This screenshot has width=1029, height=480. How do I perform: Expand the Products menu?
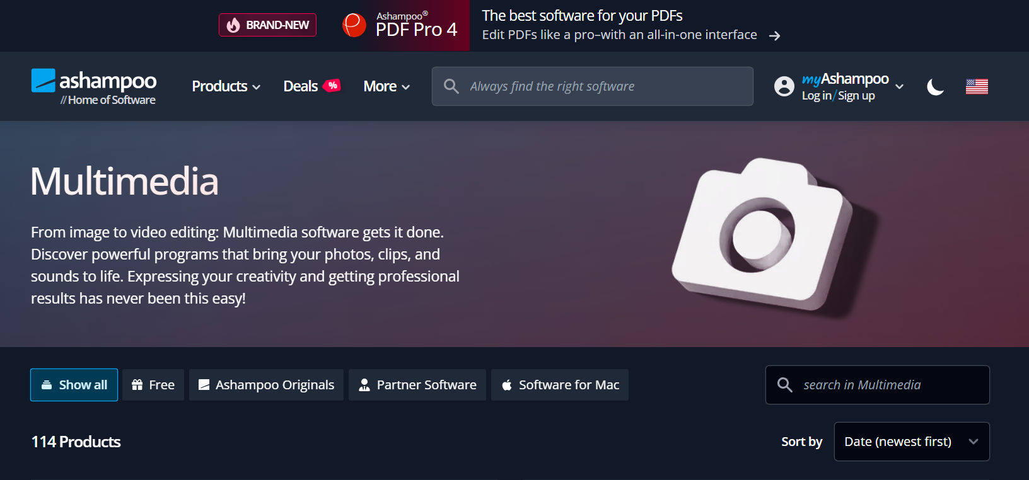(x=226, y=86)
